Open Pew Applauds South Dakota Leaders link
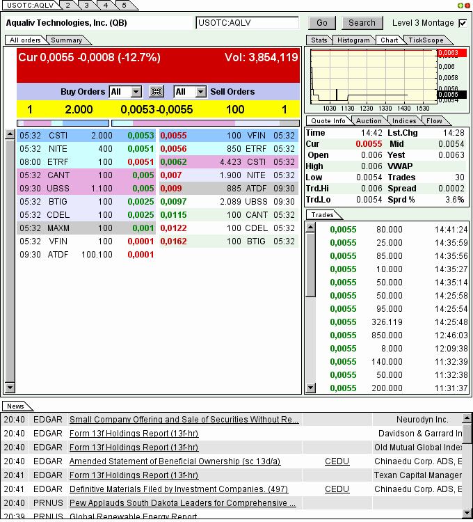Screen dimensions: 473x522 tap(183, 503)
